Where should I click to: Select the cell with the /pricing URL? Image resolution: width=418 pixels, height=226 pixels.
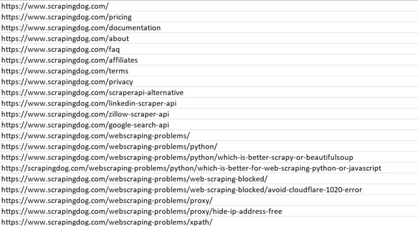coord(67,17)
